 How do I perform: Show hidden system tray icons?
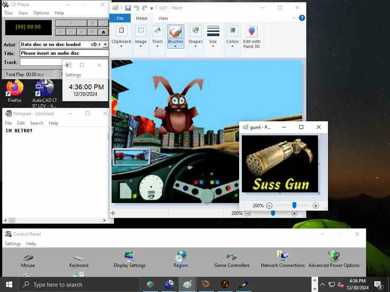click(322, 284)
